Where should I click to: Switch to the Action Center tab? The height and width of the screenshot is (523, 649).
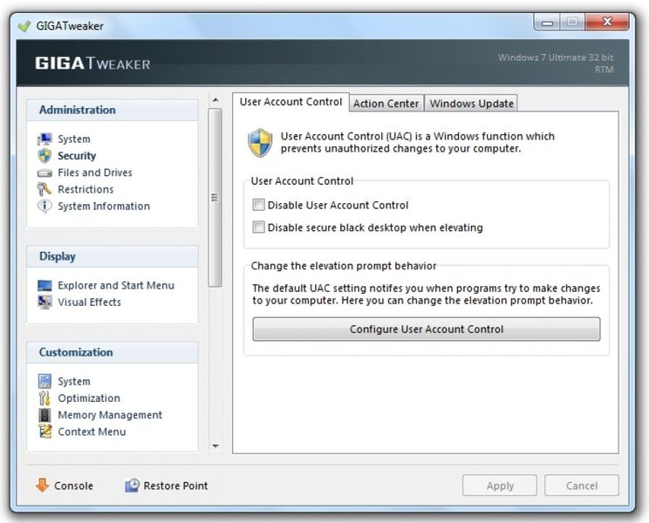386,104
